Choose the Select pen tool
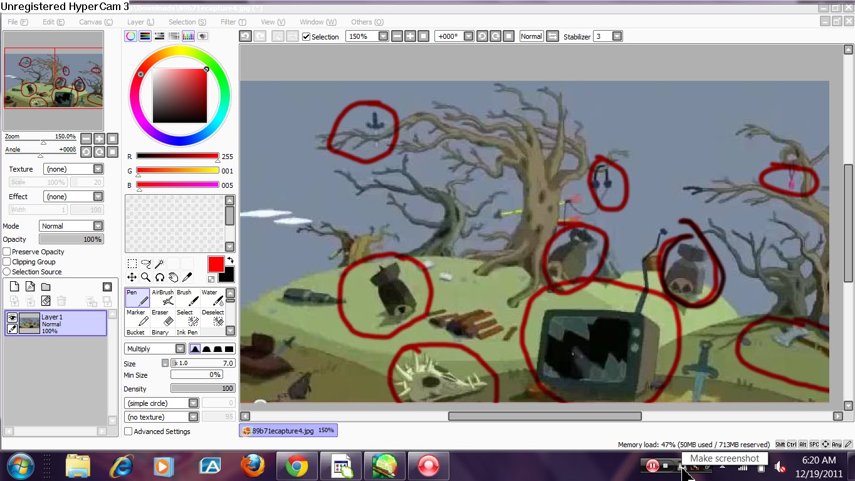 coord(187,318)
